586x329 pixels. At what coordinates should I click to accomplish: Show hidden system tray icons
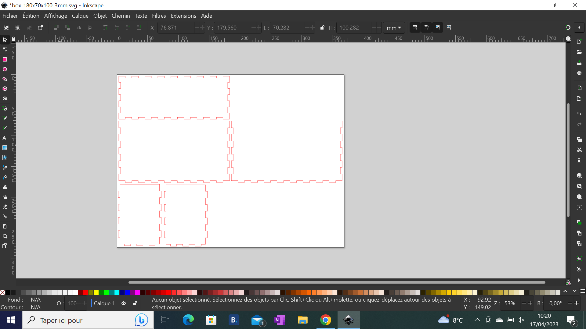tap(477, 320)
